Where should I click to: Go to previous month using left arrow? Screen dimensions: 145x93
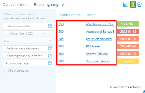5,33
